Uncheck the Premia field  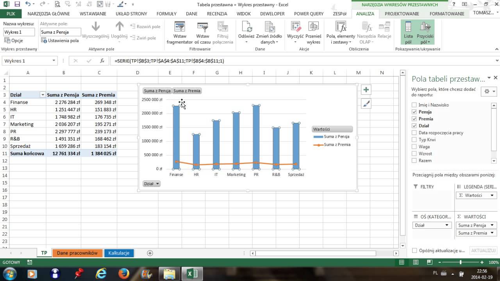tap(414, 119)
